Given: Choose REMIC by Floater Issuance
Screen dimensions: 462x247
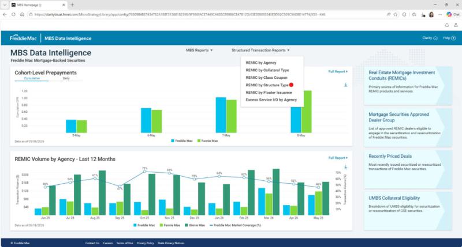Looking at the screenshot, I should 269,93.
